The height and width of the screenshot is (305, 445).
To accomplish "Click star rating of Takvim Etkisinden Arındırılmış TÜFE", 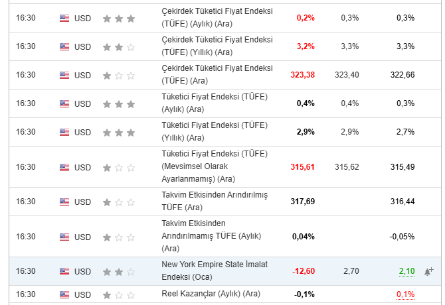I will pyautogui.click(x=119, y=202).
